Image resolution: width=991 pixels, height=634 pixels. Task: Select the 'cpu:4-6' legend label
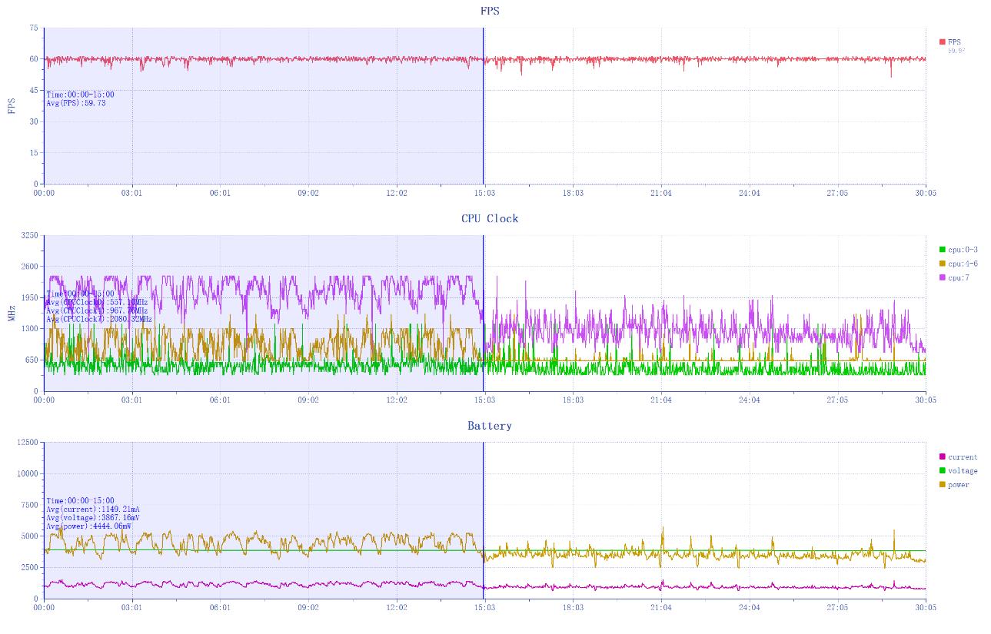963,264
